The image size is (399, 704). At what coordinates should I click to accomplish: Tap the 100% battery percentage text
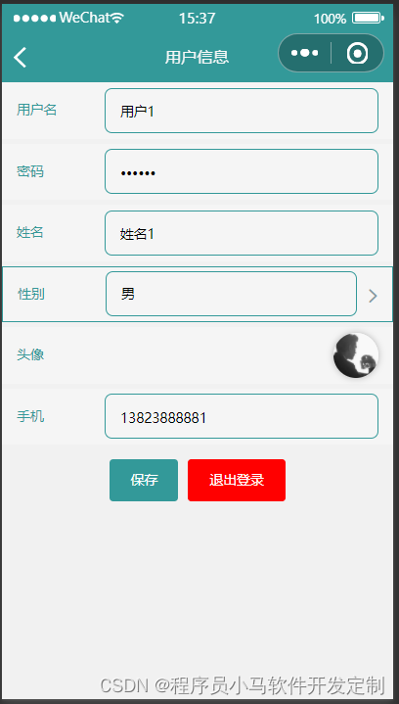coord(330,19)
